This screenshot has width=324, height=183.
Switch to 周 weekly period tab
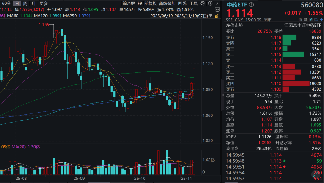tap(25, 3)
